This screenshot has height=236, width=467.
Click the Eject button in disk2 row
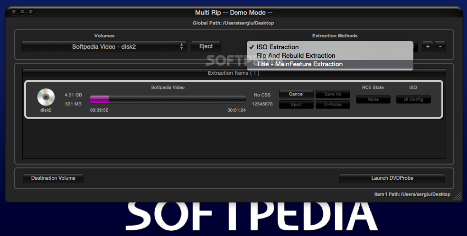point(296,105)
